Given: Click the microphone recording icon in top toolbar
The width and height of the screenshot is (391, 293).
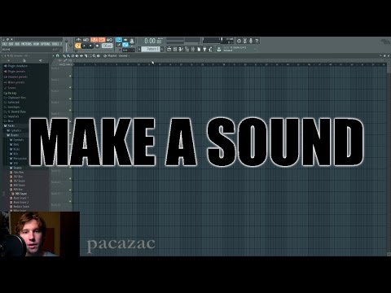Looking at the screenshot, I should [251, 41].
